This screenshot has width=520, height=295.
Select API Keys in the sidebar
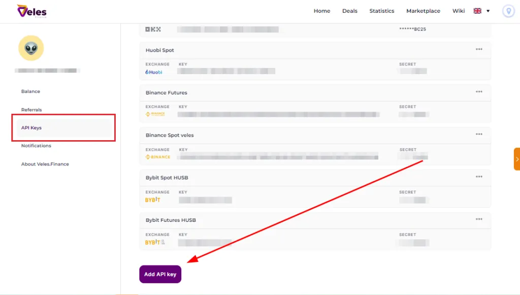point(31,128)
